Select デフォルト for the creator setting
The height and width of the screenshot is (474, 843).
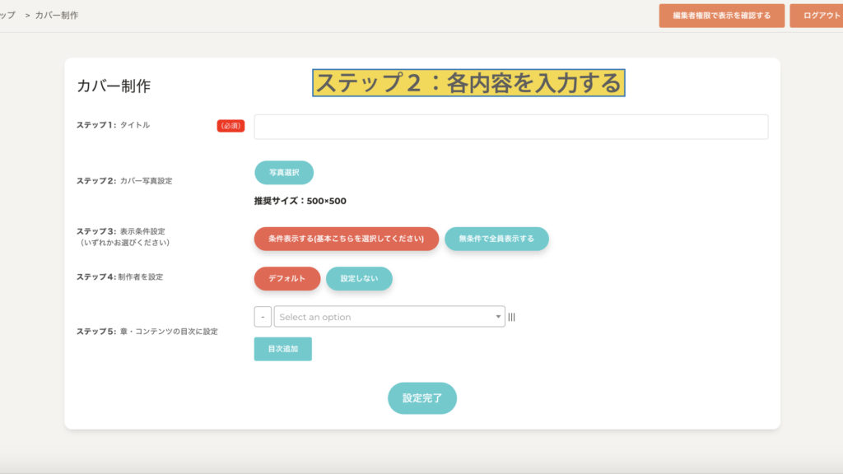(286, 279)
